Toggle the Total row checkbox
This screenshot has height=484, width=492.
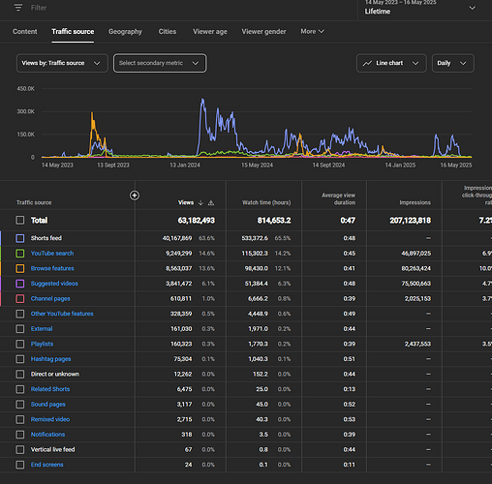(20, 221)
